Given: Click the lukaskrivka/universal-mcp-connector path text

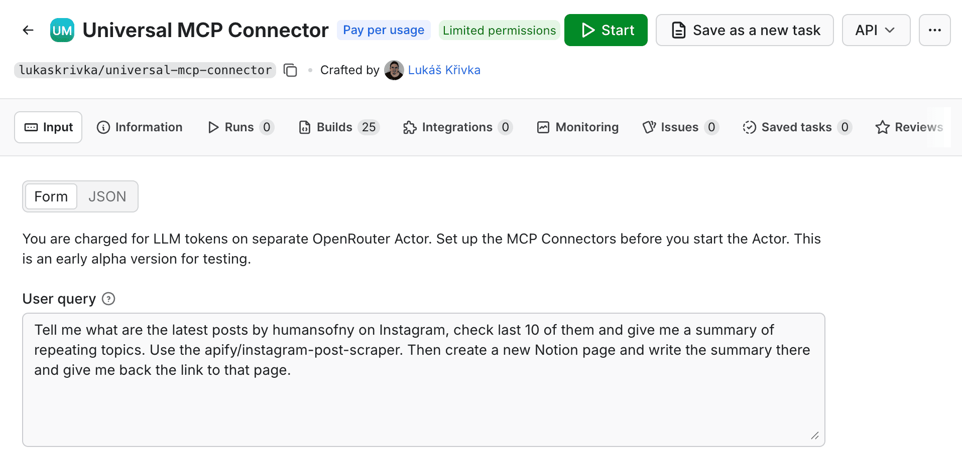Looking at the screenshot, I should tap(145, 70).
